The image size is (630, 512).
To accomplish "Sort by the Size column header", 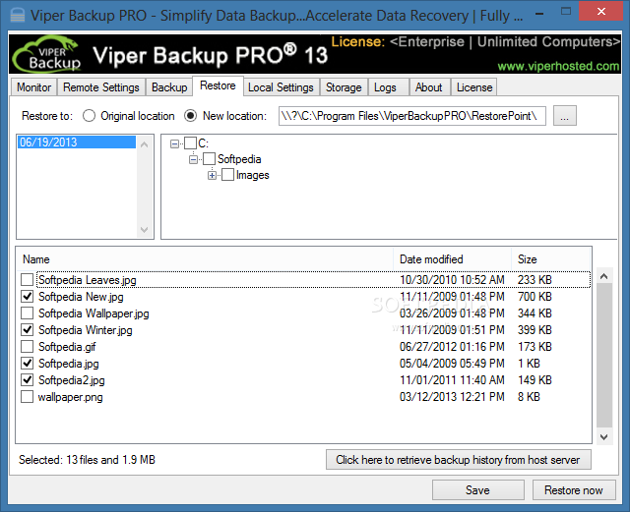I will click(x=550, y=259).
